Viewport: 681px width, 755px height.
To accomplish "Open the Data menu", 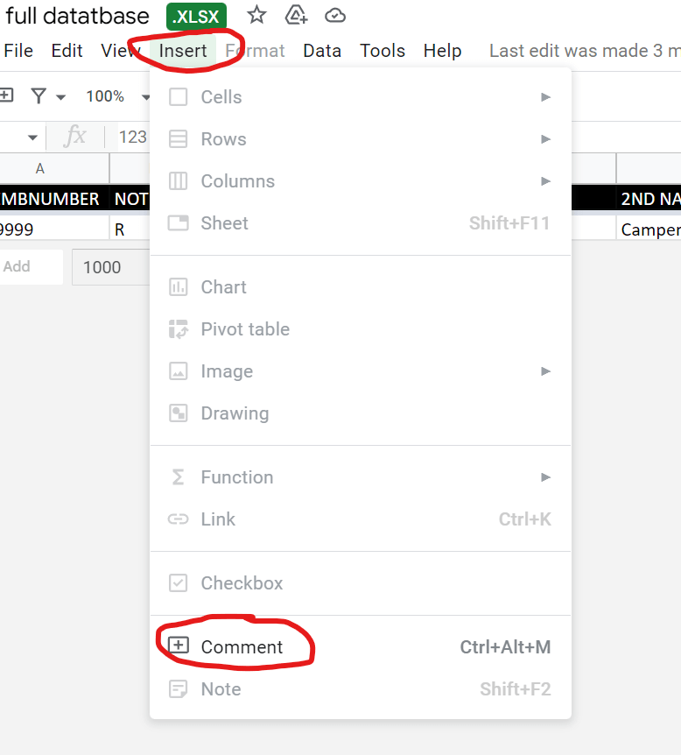I will pos(322,51).
